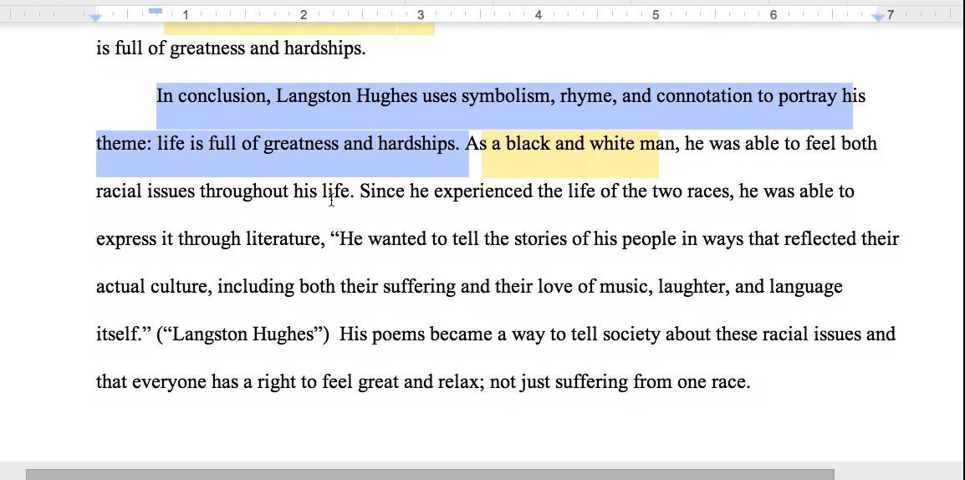
Task: Click the yellow-highlighted phrase "black and white"
Action: click(x=570, y=143)
